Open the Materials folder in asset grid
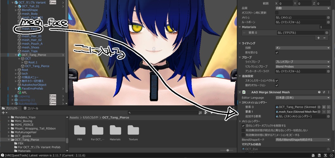Viewport: 335px width, 158px height. point(115,130)
